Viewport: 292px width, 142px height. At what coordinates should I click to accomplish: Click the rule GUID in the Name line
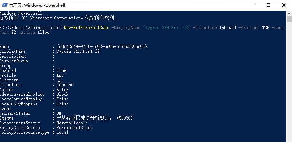(x=102, y=47)
